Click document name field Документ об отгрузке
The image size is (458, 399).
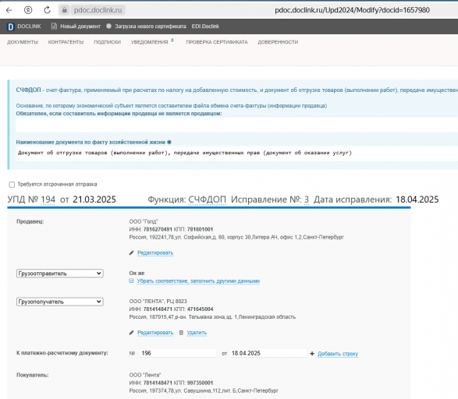[x=237, y=153]
